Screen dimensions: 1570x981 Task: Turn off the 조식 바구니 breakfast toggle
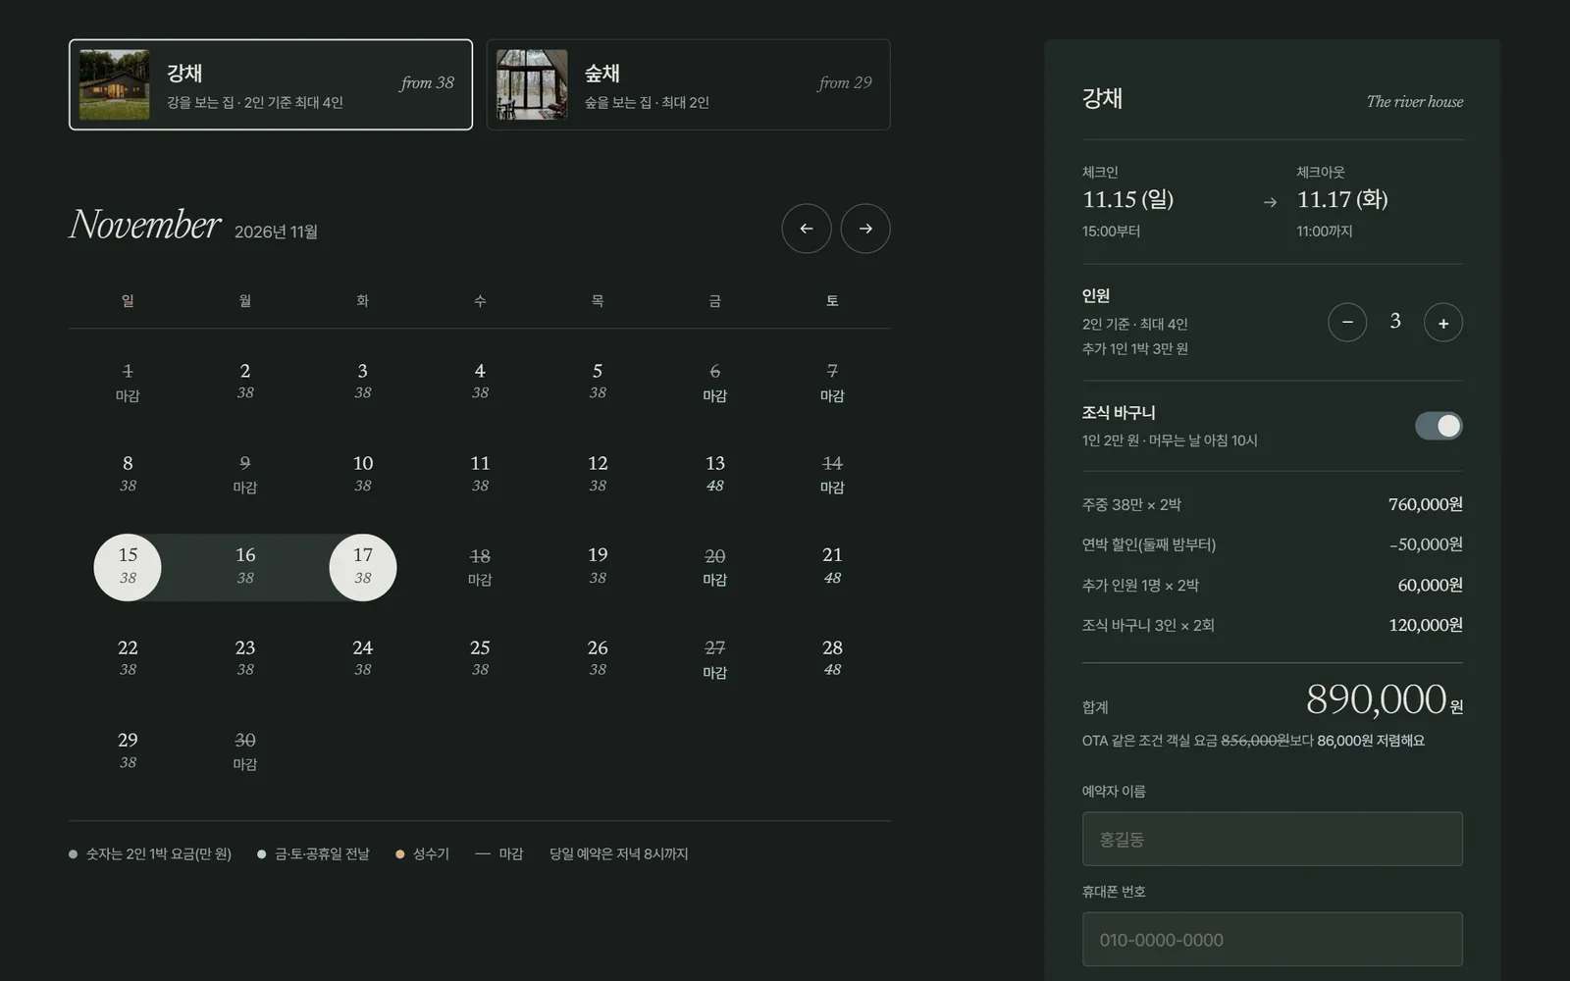pyautogui.click(x=1439, y=426)
